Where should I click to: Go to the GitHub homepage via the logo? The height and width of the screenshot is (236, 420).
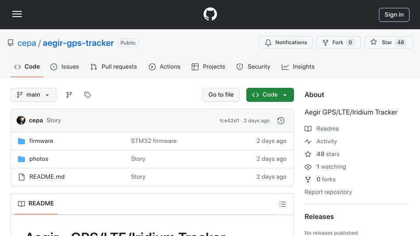[x=210, y=14]
